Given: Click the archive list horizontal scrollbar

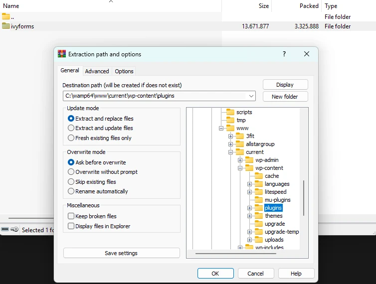Looking at the screenshot, I should (x=31, y=218).
